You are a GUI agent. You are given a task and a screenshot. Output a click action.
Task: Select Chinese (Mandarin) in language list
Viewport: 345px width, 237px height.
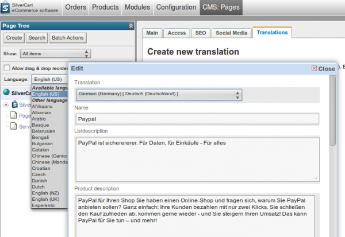coord(49,162)
